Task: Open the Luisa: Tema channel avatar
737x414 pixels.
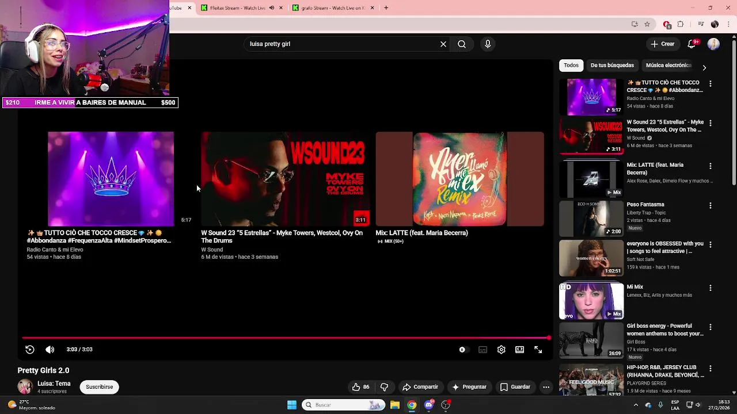Action: (25, 387)
